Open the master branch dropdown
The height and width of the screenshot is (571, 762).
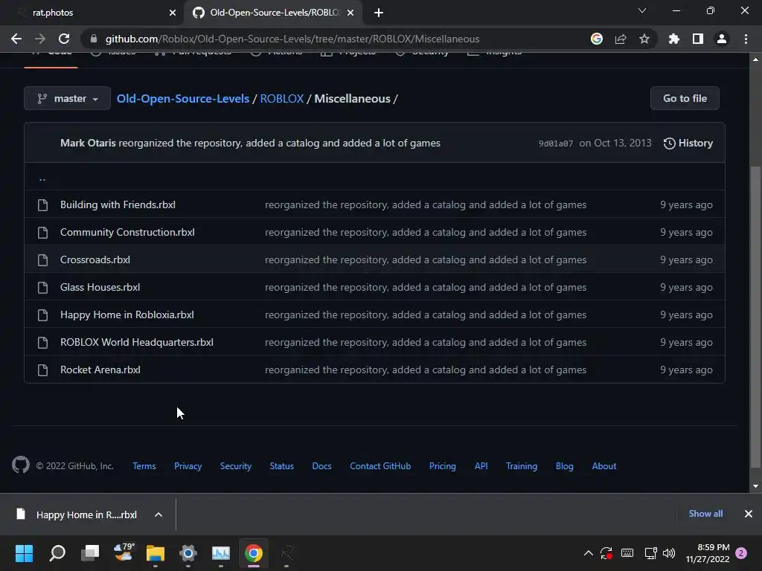tap(67, 99)
